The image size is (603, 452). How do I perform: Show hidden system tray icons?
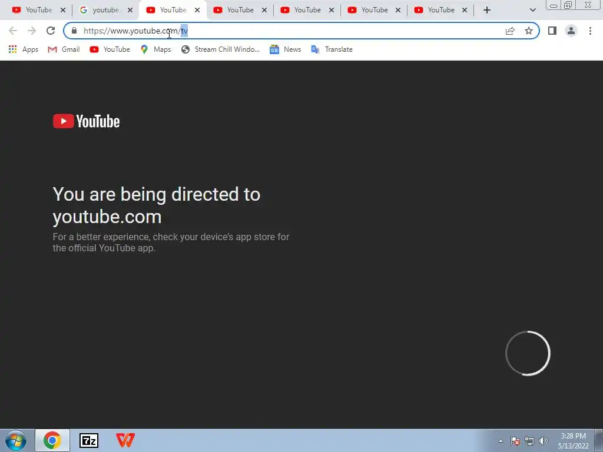tap(501, 441)
